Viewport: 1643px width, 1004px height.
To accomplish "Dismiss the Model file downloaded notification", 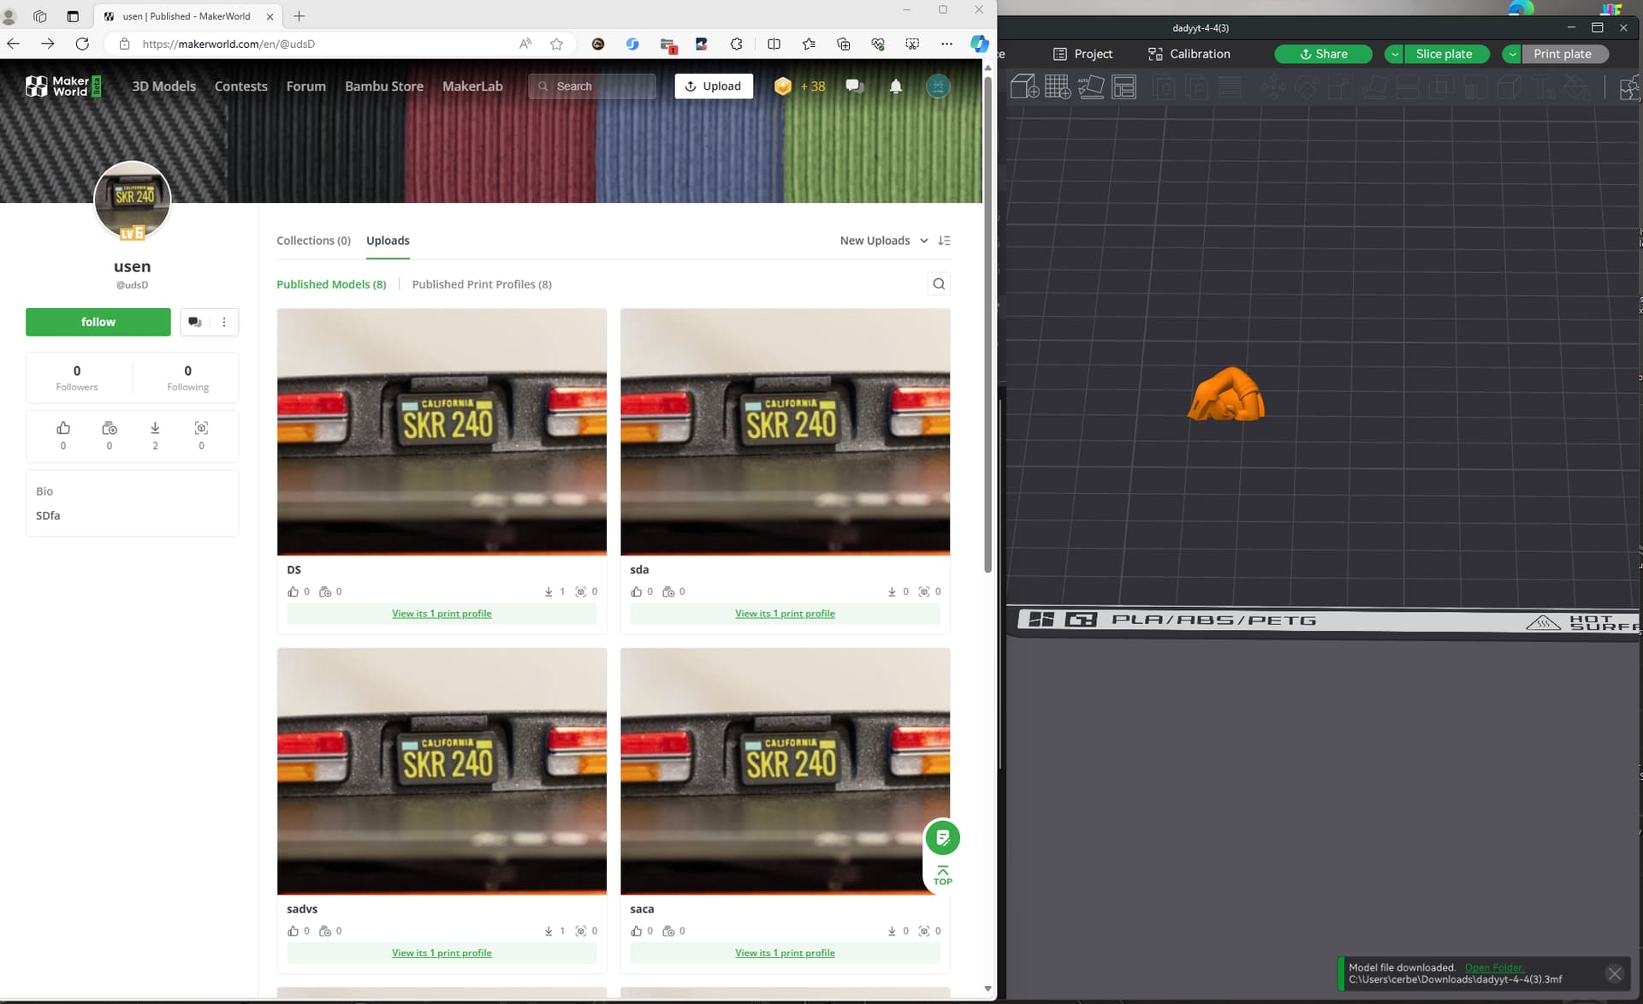I will [1614, 974].
